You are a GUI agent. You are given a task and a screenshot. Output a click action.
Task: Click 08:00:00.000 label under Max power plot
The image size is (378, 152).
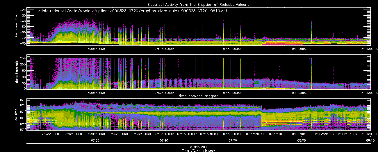pos(302,49)
